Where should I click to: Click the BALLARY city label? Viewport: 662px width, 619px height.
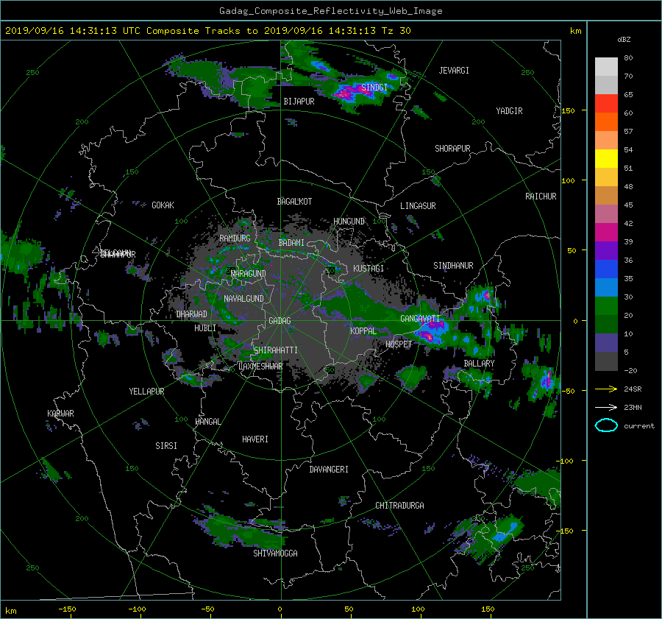tap(479, 364)
